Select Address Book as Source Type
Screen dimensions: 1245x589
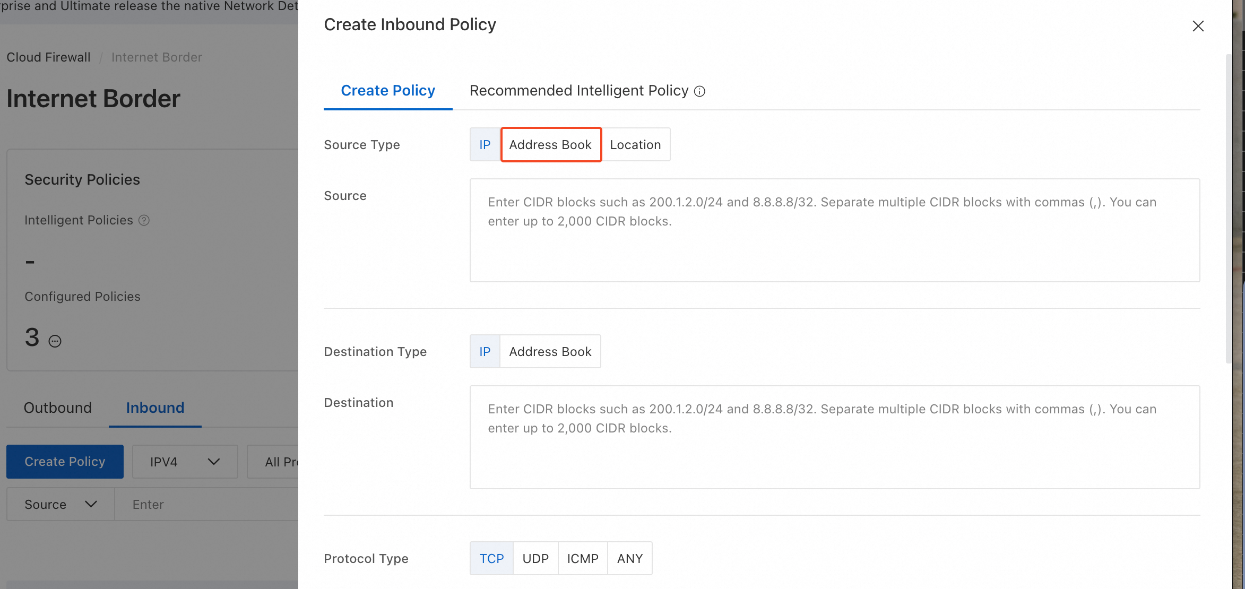pyautogui.click(x=550, y=144)
